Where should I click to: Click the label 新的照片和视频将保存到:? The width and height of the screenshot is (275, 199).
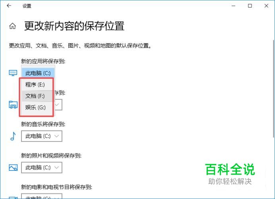[51, 156]
